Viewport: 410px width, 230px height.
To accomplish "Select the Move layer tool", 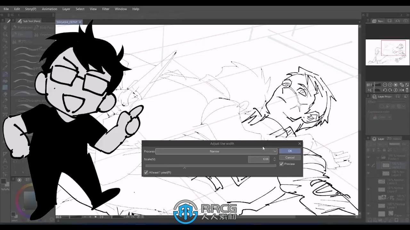I will pyautogui.click(x=5, y=48).
